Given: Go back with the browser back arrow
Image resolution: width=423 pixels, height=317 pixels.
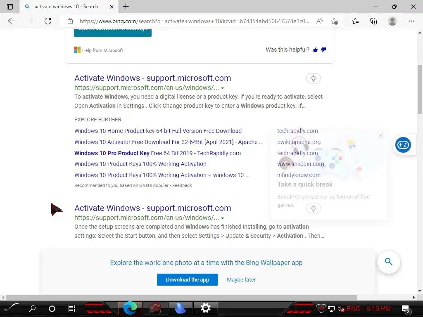Looking at the screenshot, I should coord(11,21).
